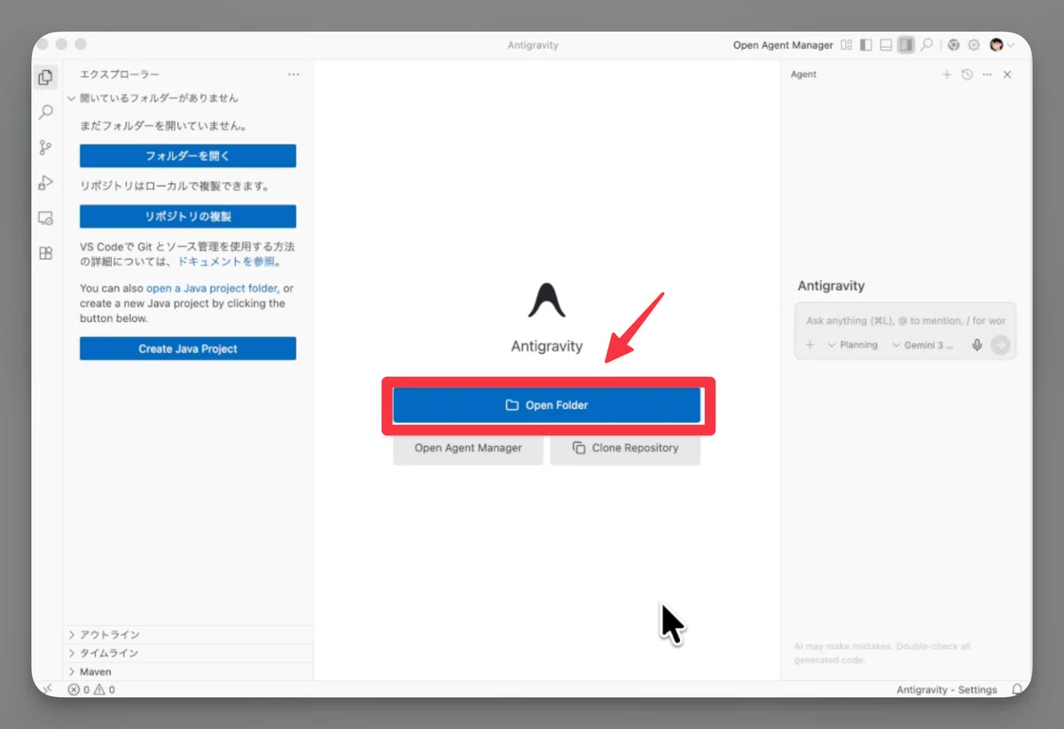Click the microphone voice input icon
This screenshot has width=1064, height=729.
[977, 345]
